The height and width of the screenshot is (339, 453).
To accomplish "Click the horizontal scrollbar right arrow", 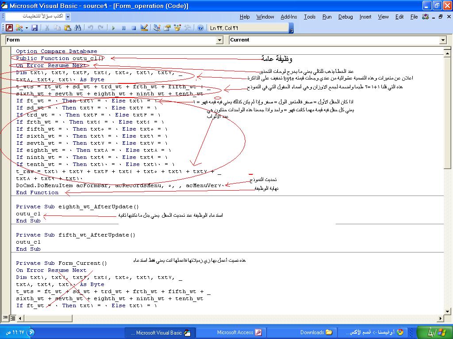I will [441, 318].
